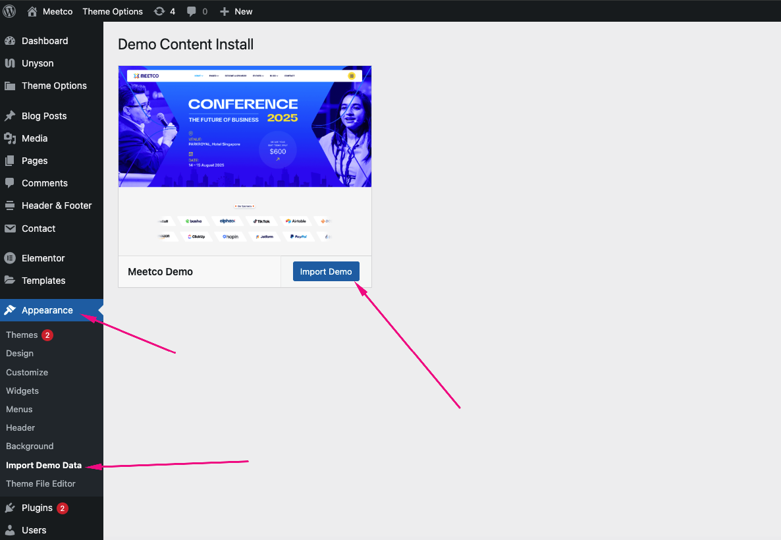Select the Dashboard gauge icon
The image size is (781, 540).
10,41
